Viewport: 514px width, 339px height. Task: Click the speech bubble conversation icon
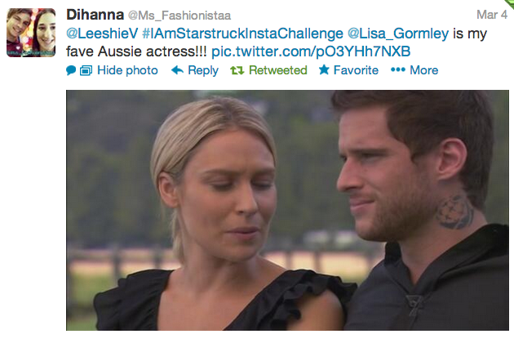[x=71, y=70]
